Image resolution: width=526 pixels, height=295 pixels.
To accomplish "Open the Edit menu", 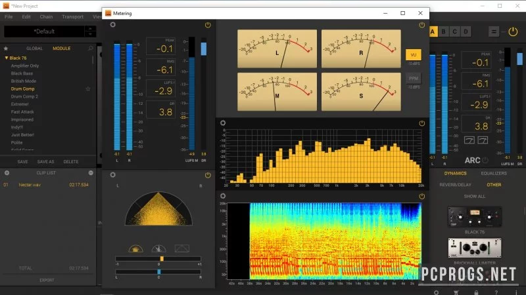I will [x=26, y=17].
